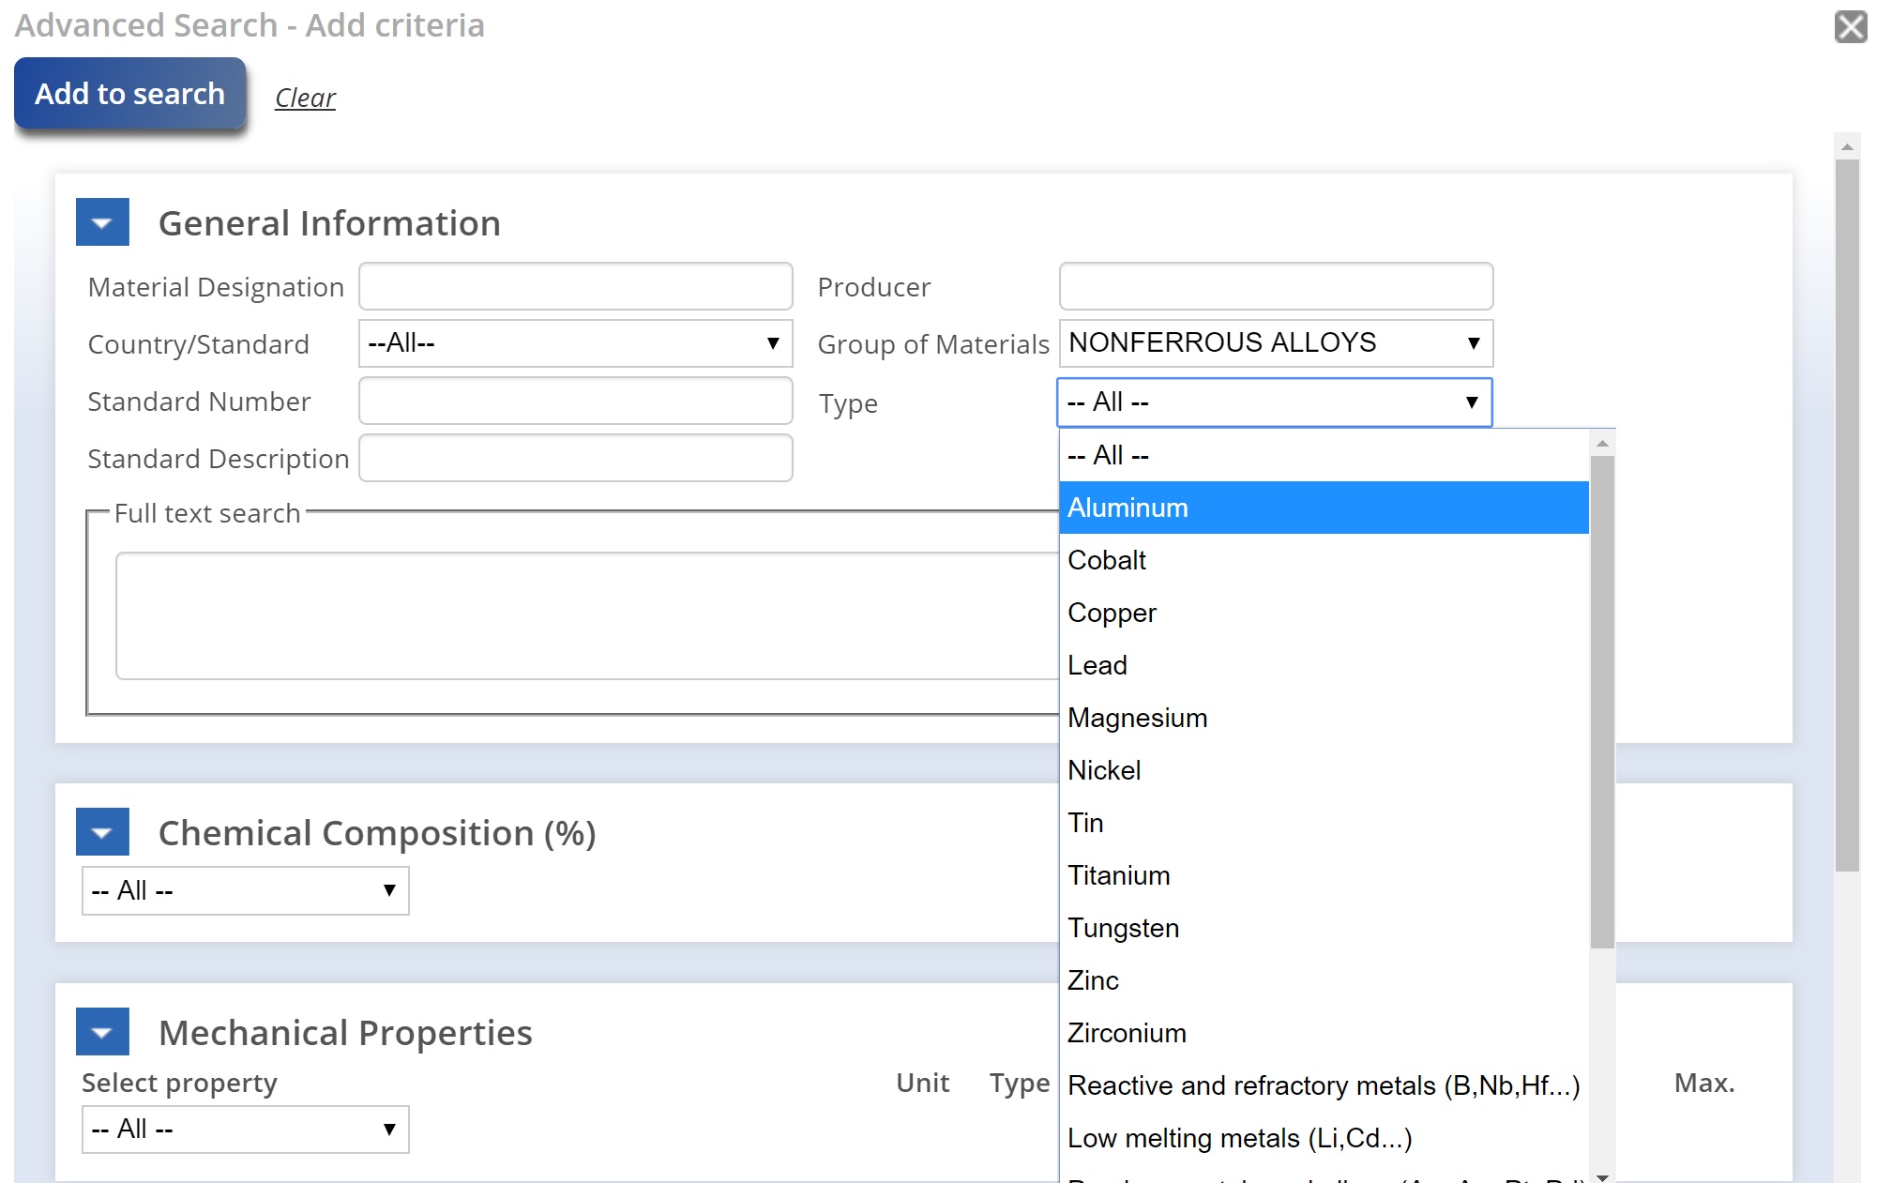Choose Copper in the Type list
This screenshot has height=1183, width=1877.
pos(1323,613)
